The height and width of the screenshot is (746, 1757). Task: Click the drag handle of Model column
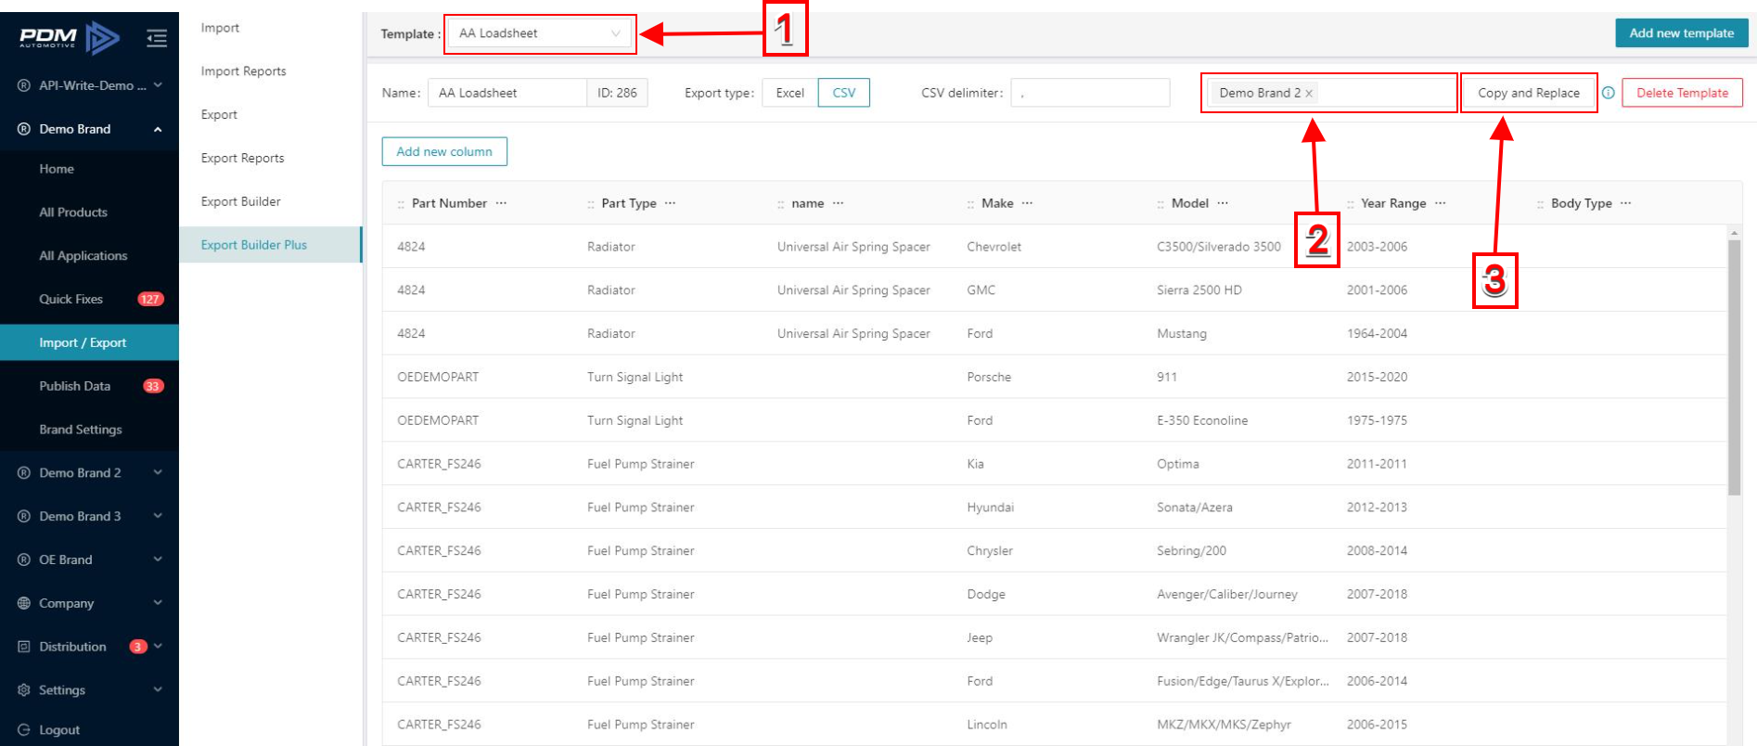pos(1161,204)
